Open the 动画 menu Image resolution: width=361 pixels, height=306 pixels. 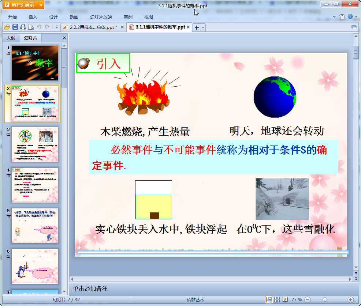74,17
